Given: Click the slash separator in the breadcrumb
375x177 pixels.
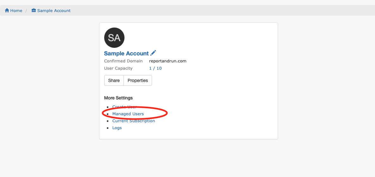Looking at the screenshot, I should (x=26, y=11).
